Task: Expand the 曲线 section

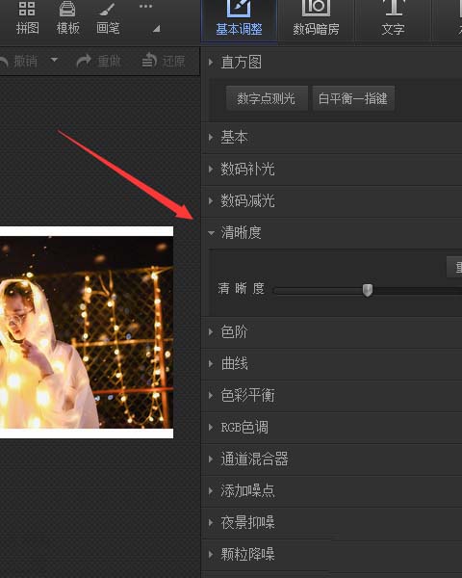Action: point(331,363)
